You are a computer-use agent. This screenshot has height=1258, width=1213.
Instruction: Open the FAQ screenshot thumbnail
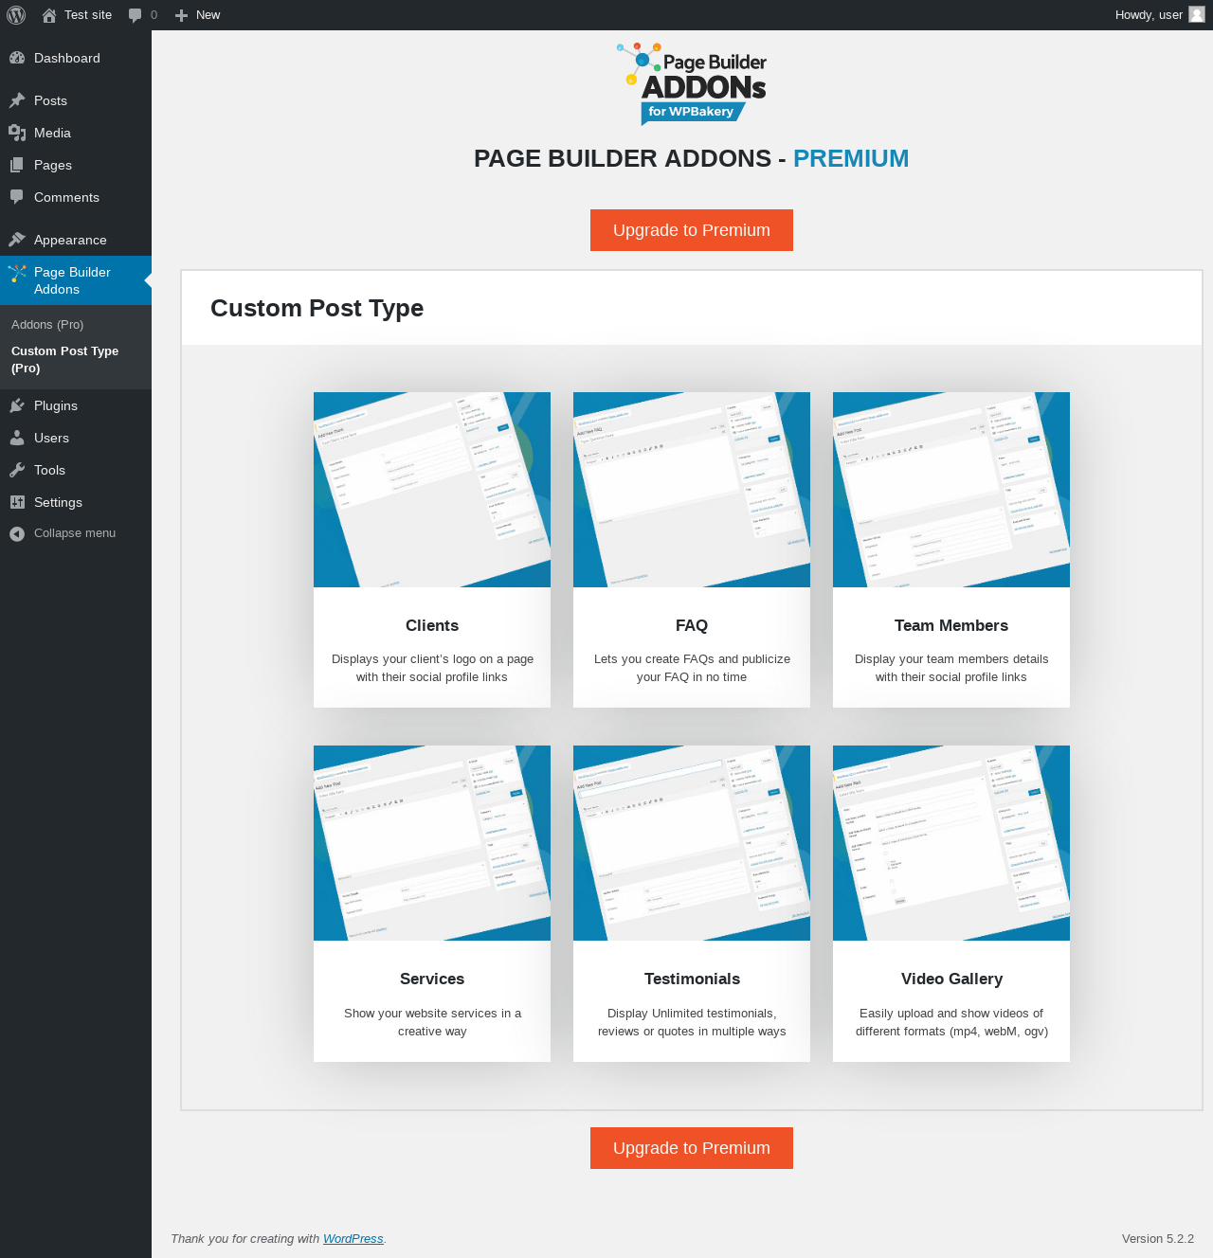[x=692, y=490]
